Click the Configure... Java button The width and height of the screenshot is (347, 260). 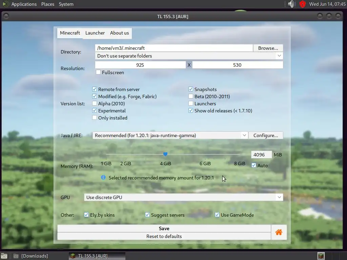pyautogui.click(x=266, y=135)
